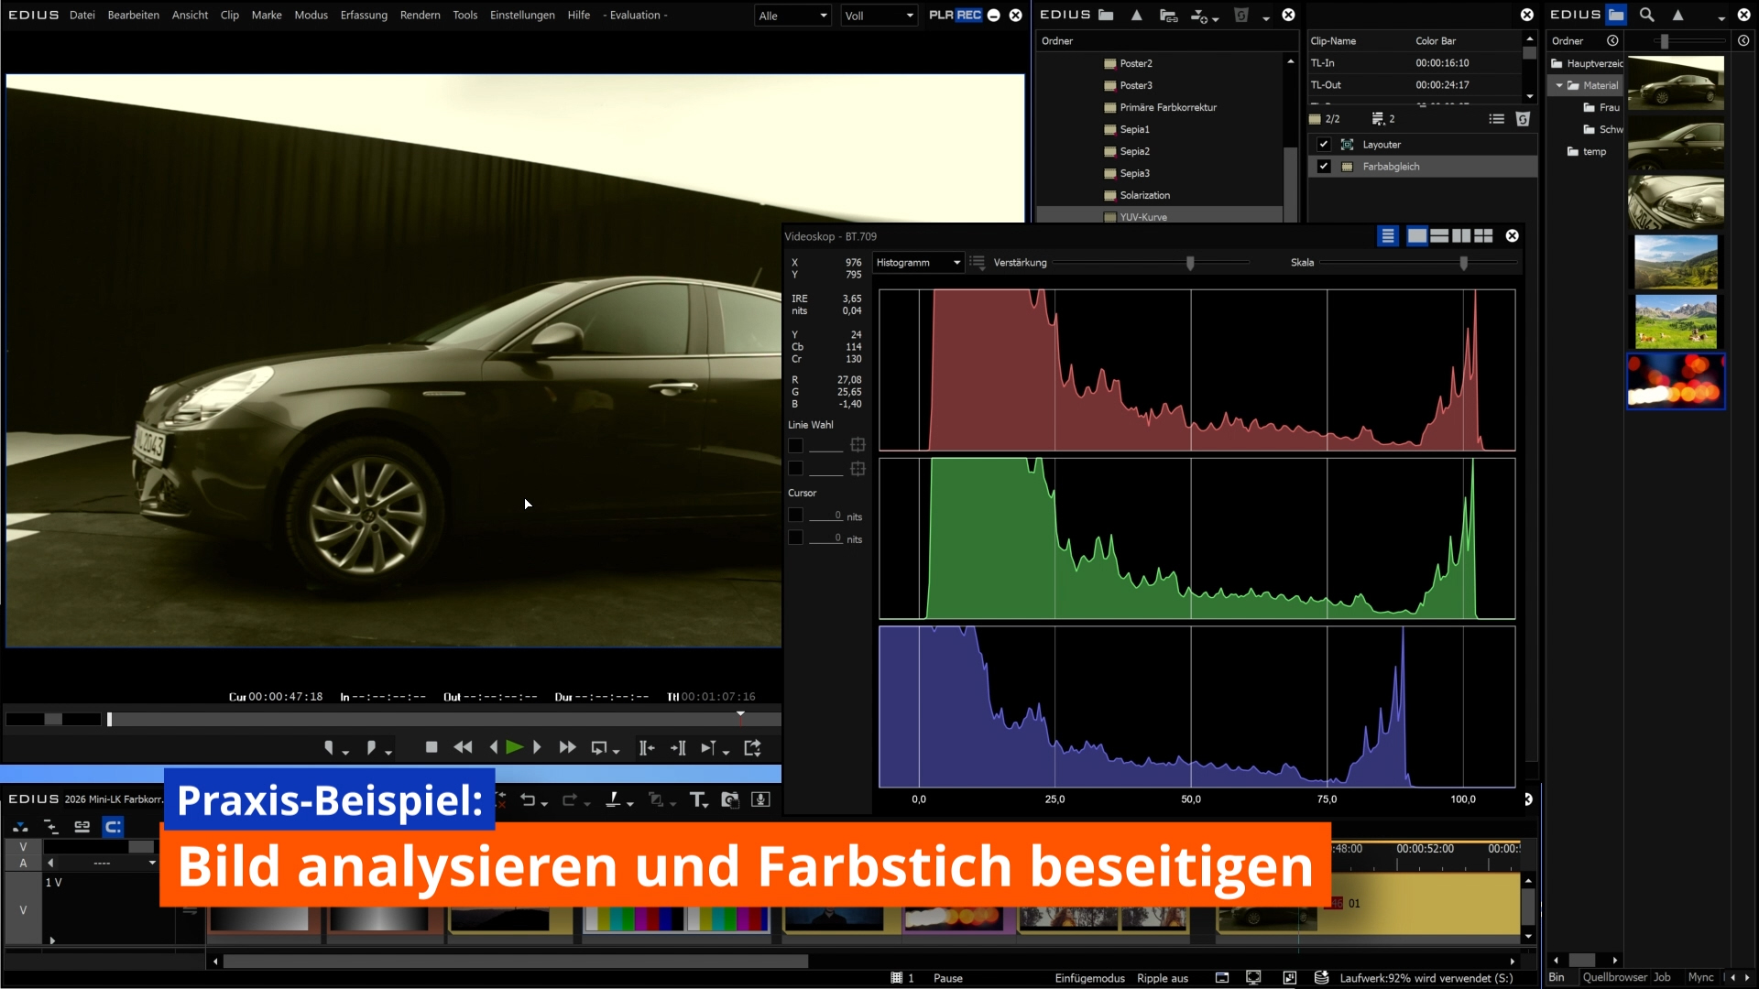
Task: Click the voice-over microphone icon
Action: [x=760, y=800]
